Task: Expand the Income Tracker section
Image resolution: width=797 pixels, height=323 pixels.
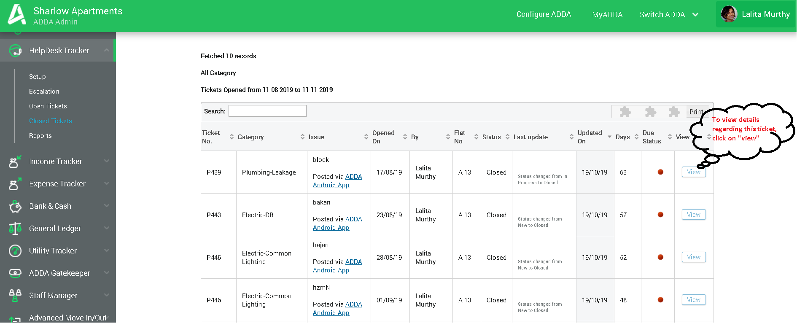Action: pyautogui.click(x=107, y=161)
